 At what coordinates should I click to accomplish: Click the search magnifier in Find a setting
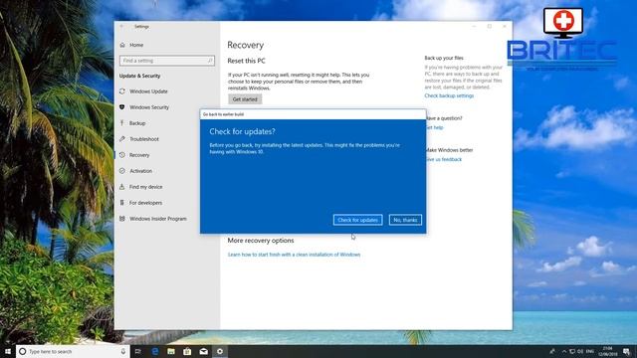pos(210,61)
